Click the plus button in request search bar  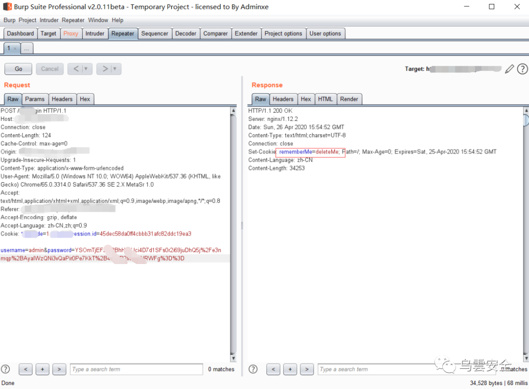(43, 369)
